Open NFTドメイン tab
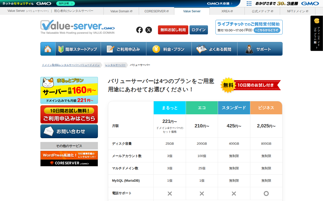This screenshot has height=201, width=323. point(298,11)
